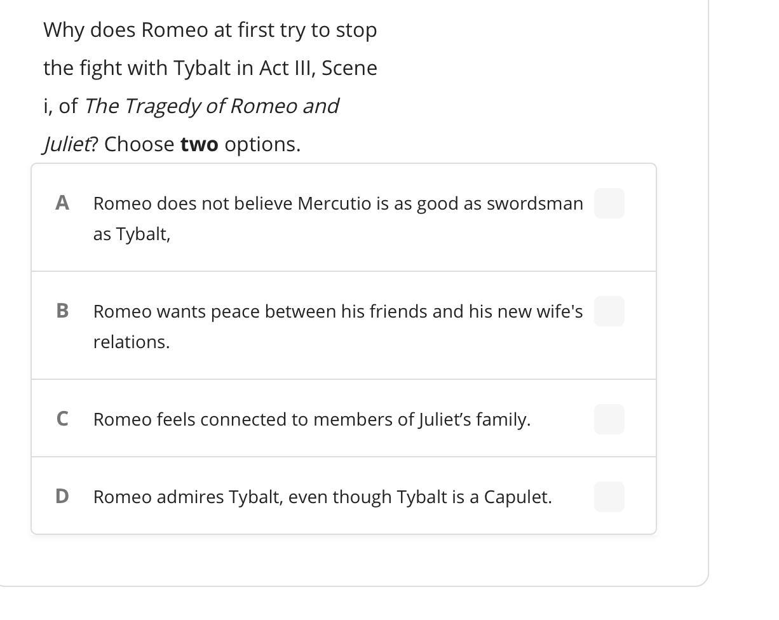Screen dimensions: 779x620
Task: Click the letter D answer label
Action: point(62,496)
